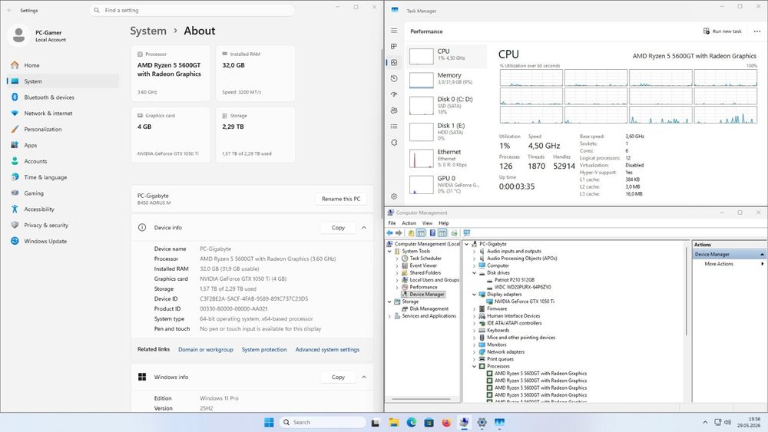The image size is (768, 432).
Task: Open Startup apps icon in Task Manager
Action: coord(394,94)
